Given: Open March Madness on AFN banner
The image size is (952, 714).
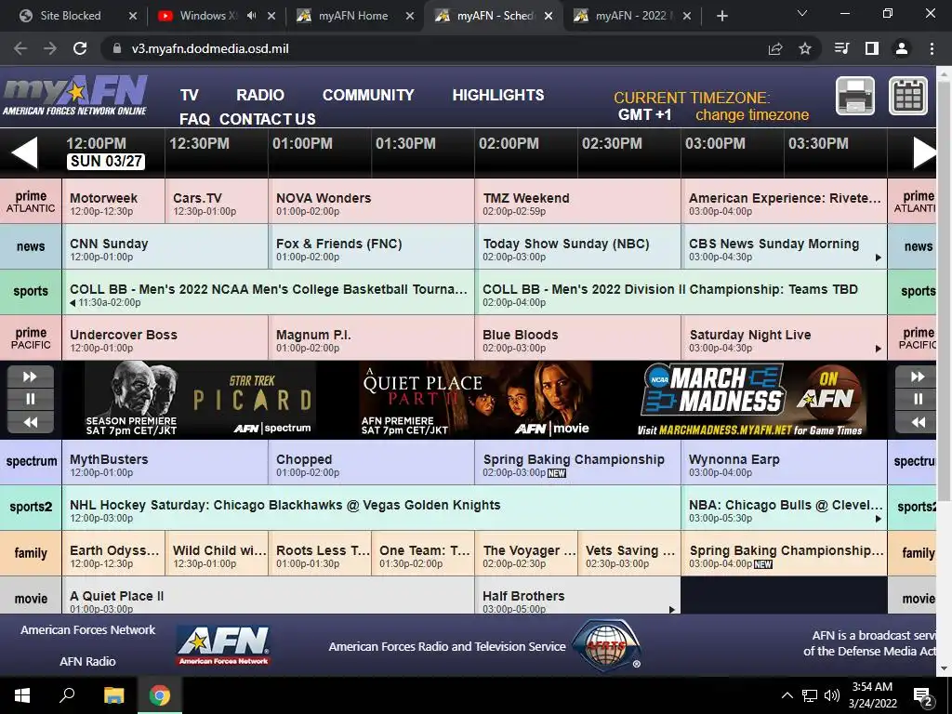Looking at the screenshot, I should click(x=753, y=400).
